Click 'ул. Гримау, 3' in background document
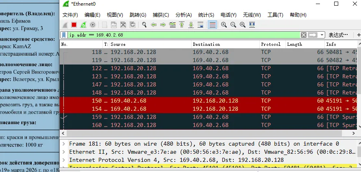The width and height of the screenshot is (361, 172). click(x=27, y=28)
